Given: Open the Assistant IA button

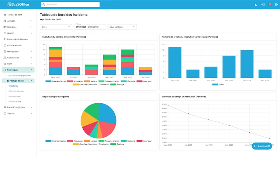Looking at the screenshot, I should tap(262, 146).
